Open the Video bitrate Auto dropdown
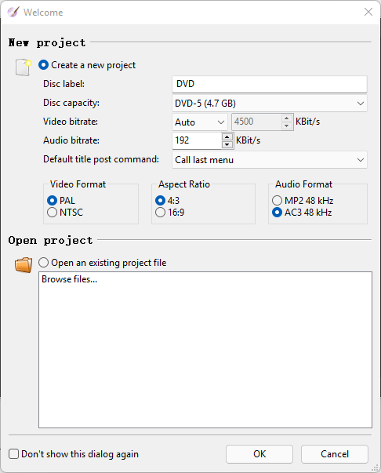This screenshot has height=473, width=381. tap(200, 122)
